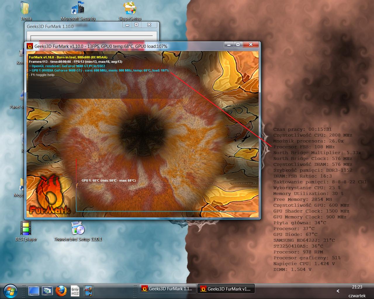This screenshot has height=299, width=374.
Task: Click the 'ST3250410AS: 36°C' line
Action: click(x=298, y=246)
